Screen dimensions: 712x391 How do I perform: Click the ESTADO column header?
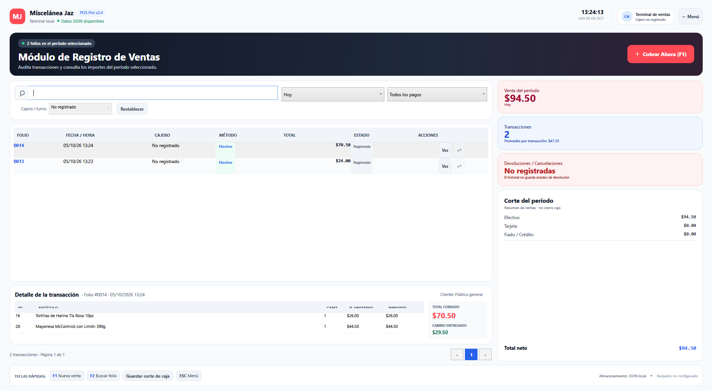(x=361, y=135)
